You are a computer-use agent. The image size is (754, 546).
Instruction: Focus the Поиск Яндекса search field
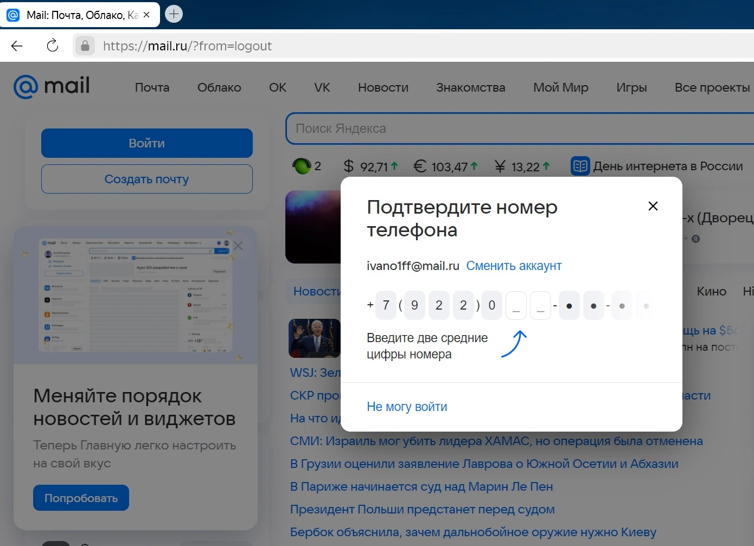[x=520, y=129]
